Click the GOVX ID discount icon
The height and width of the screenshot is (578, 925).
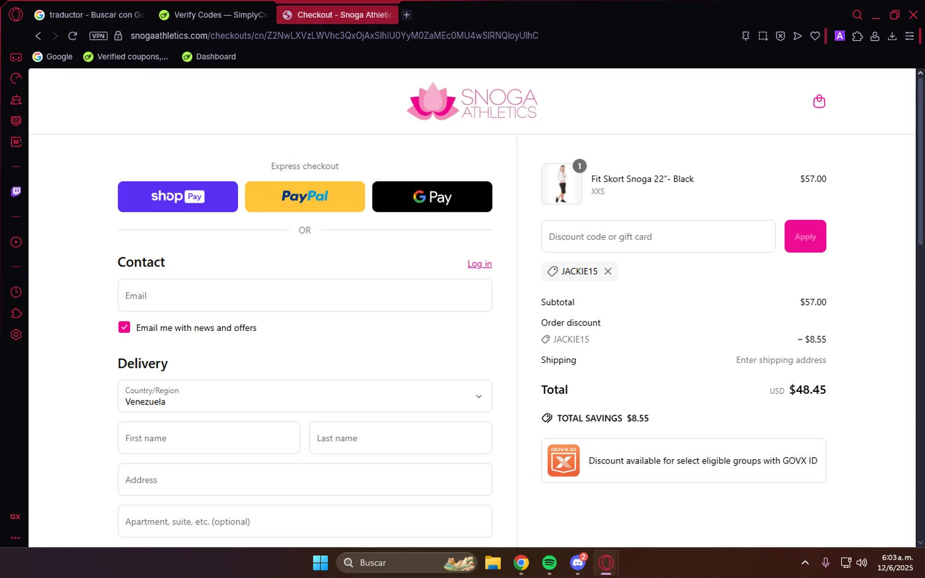[x=564, y=460]
